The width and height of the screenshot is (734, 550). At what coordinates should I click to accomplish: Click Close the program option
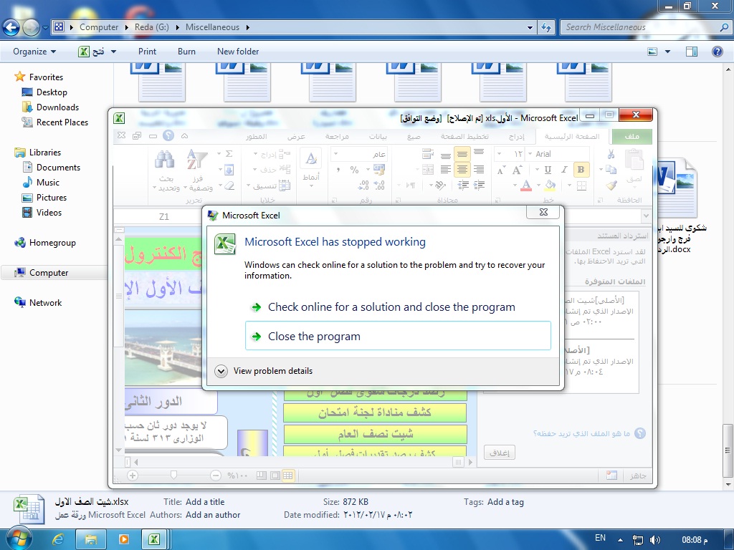pyautogui.click(x=398, y=336)
